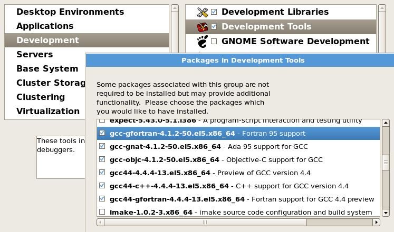Image resolution: width=394 pixels, height=232 pixels.
Task: Select the GNOME Software Development group row
Action: (281, 42)
